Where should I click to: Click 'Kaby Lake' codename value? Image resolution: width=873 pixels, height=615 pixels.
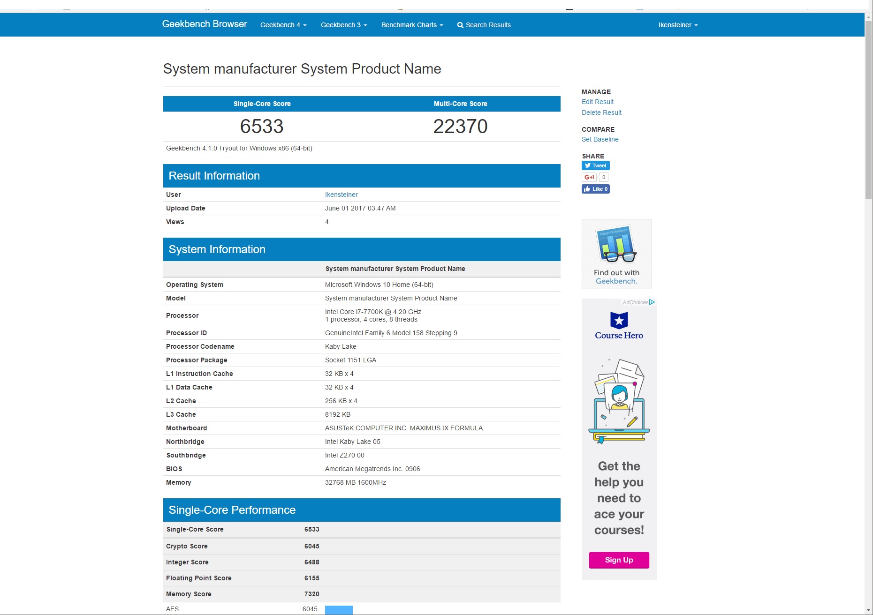coord(341,346)
